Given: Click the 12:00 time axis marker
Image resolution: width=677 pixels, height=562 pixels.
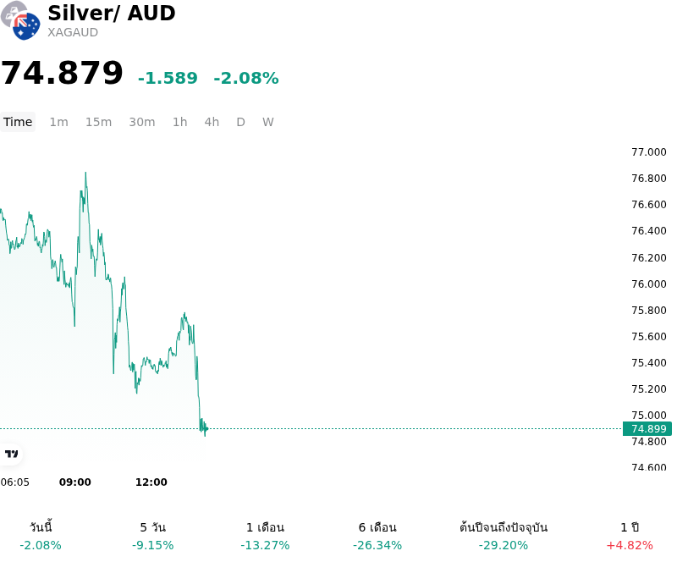Looking at the screenshot, I should (x=151, y=482).
